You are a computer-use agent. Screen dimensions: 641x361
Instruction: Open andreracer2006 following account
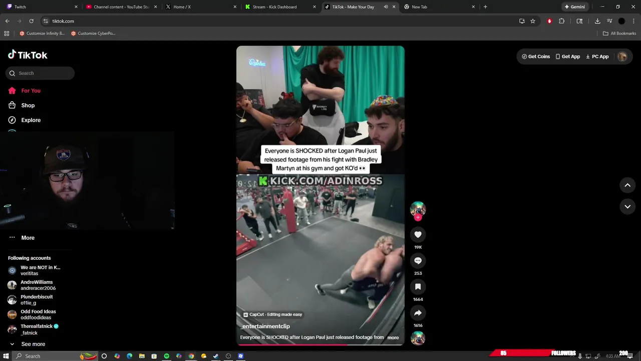point(32,285)
